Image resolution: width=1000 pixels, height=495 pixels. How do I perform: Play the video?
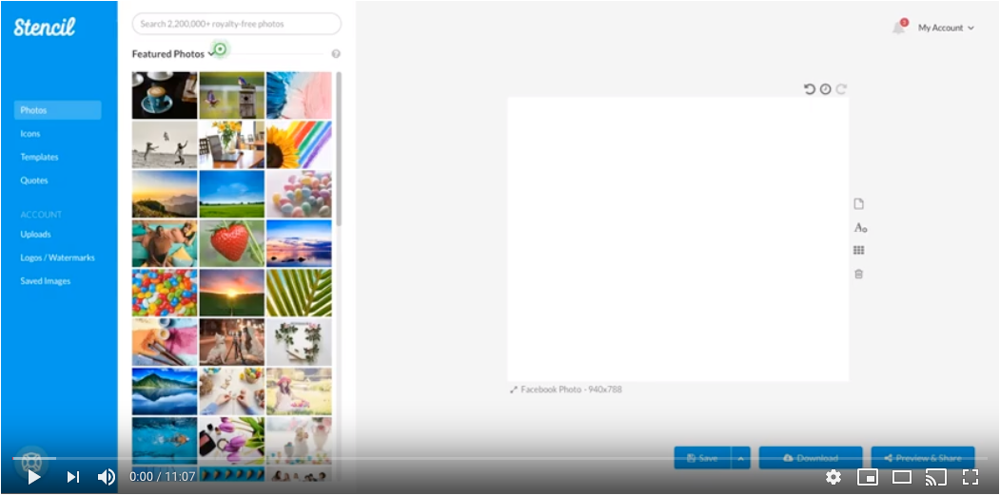click(33, 477)
